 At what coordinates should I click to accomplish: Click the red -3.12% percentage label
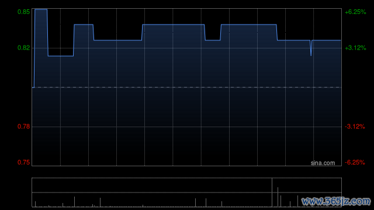click(355, 127)
